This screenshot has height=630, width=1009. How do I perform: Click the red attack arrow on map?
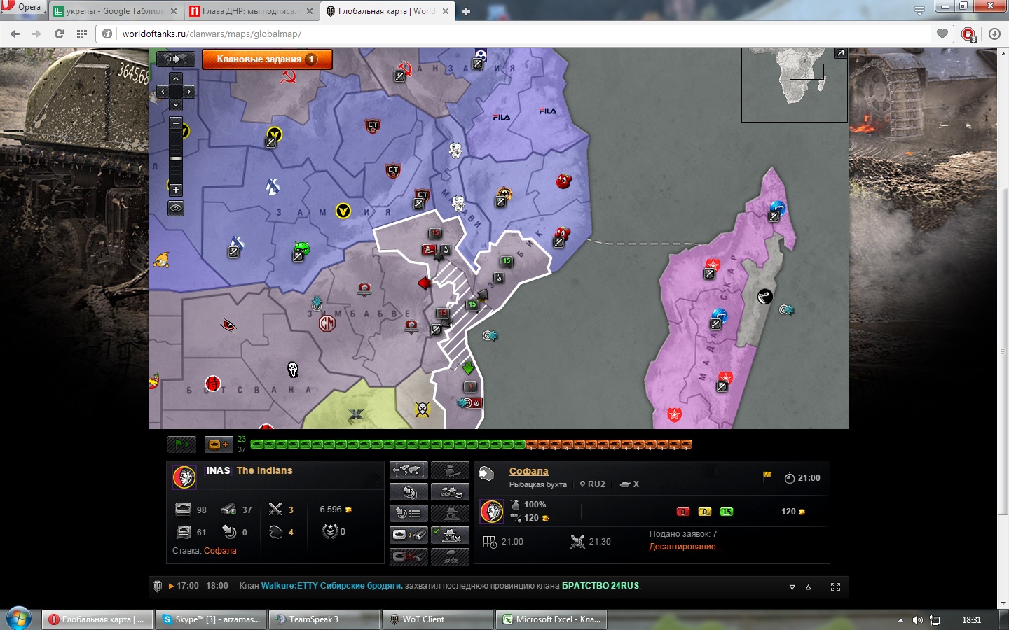click(x=425, y=283)
